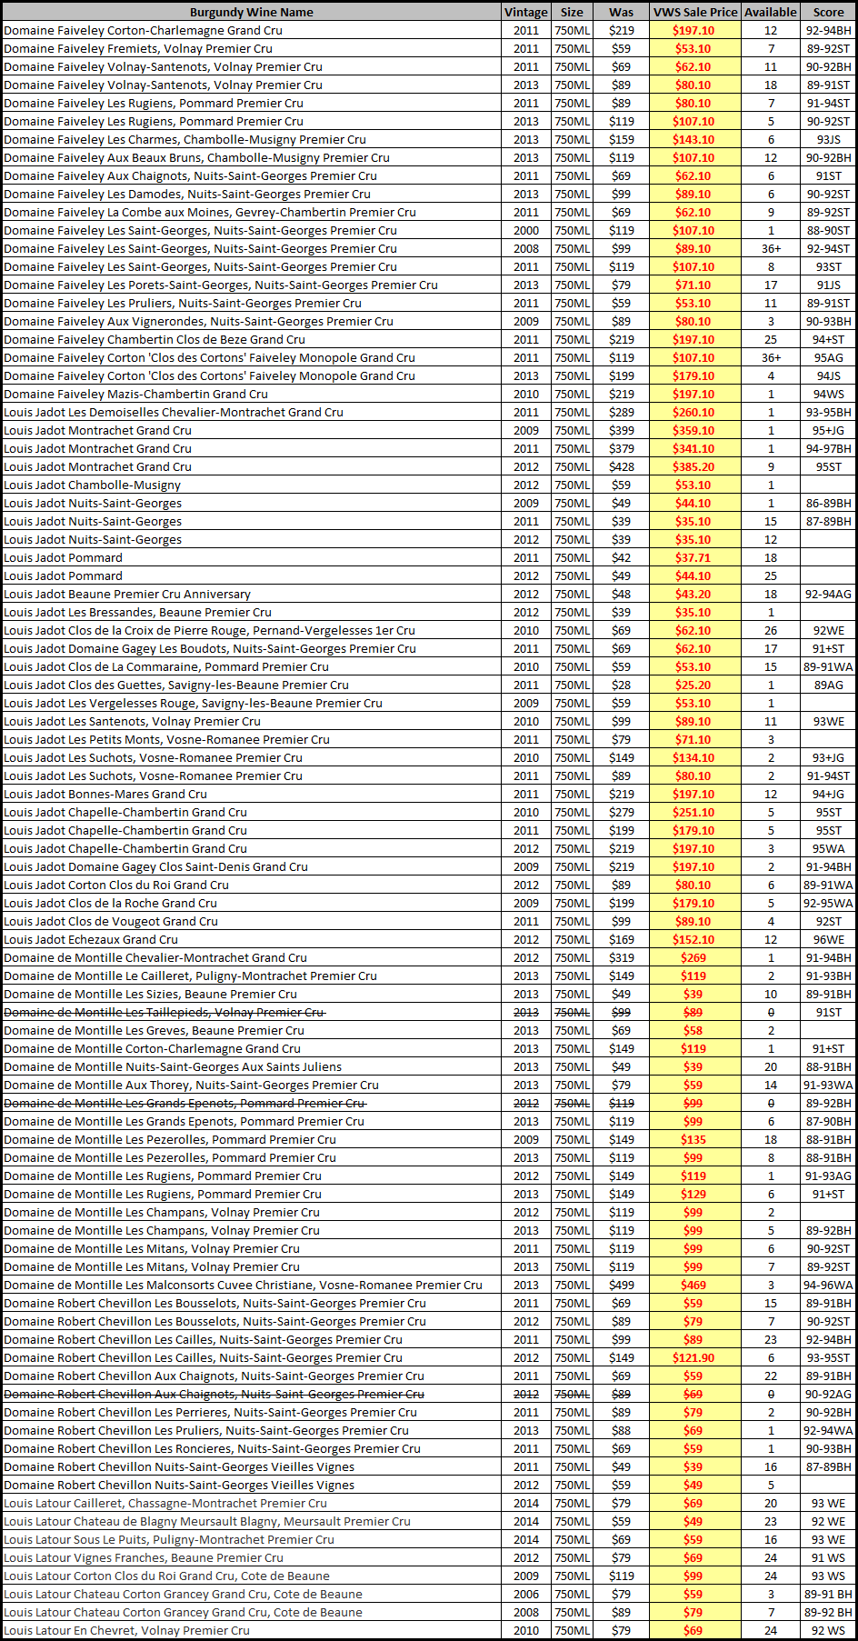Click the Score column header
The height and width of the screenshot is (1641, 858).
point(828,13)
